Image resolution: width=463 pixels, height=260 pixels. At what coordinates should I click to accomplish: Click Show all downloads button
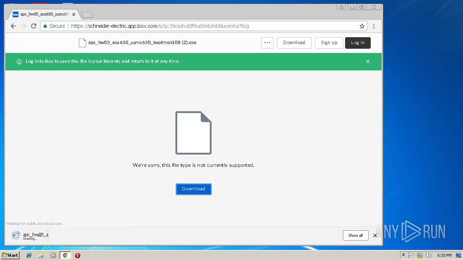(x=356, y=235)
